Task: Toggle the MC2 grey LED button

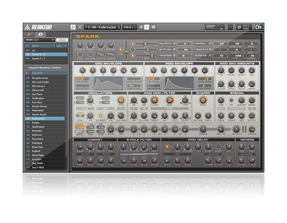Action: click(x=133, y=50)
